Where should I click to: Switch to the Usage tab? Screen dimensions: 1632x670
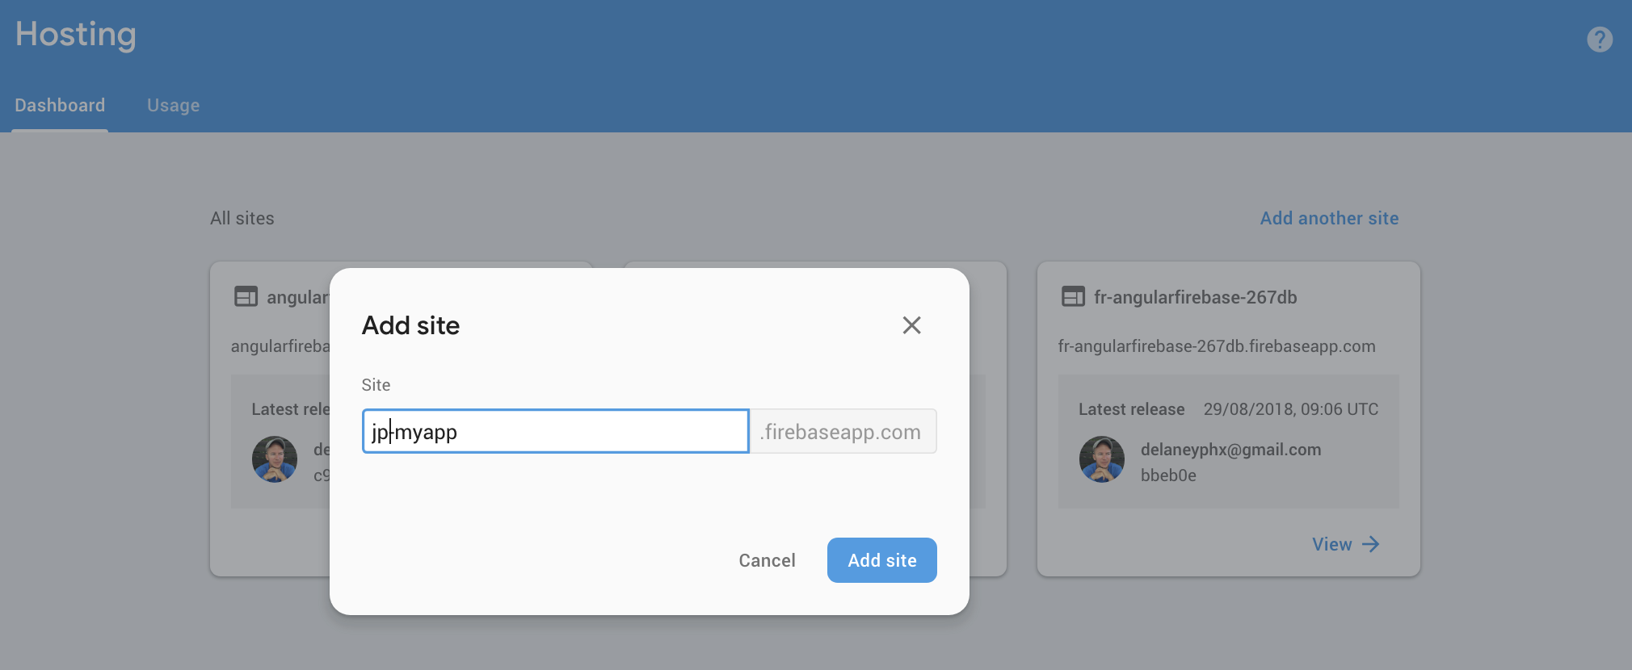[x=173, y=105]
